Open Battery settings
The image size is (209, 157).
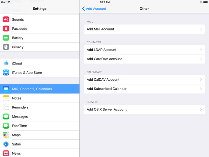tap(40, 38)
